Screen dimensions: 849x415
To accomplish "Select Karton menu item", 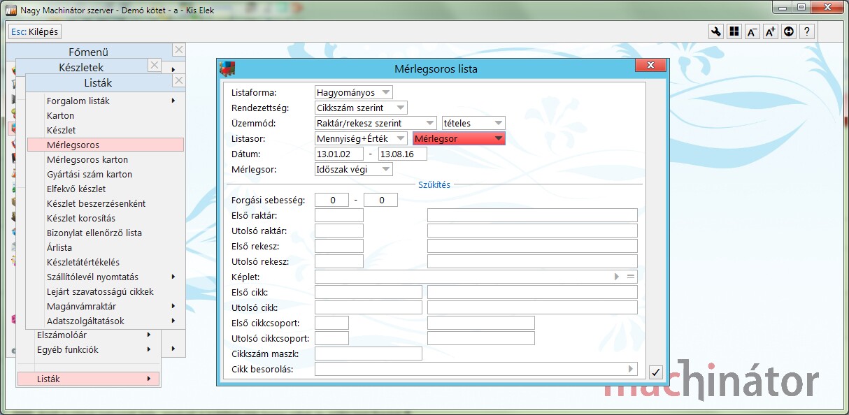I will tap(106, 115).
